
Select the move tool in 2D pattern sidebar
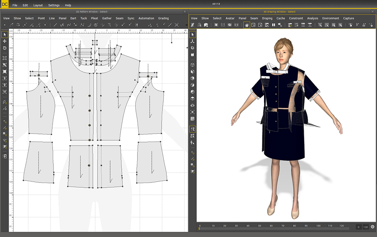click(x=5, y=41)
